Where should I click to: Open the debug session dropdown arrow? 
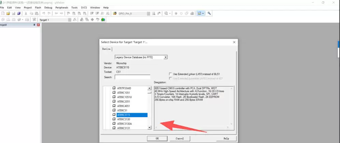click(x=170, y=13)
